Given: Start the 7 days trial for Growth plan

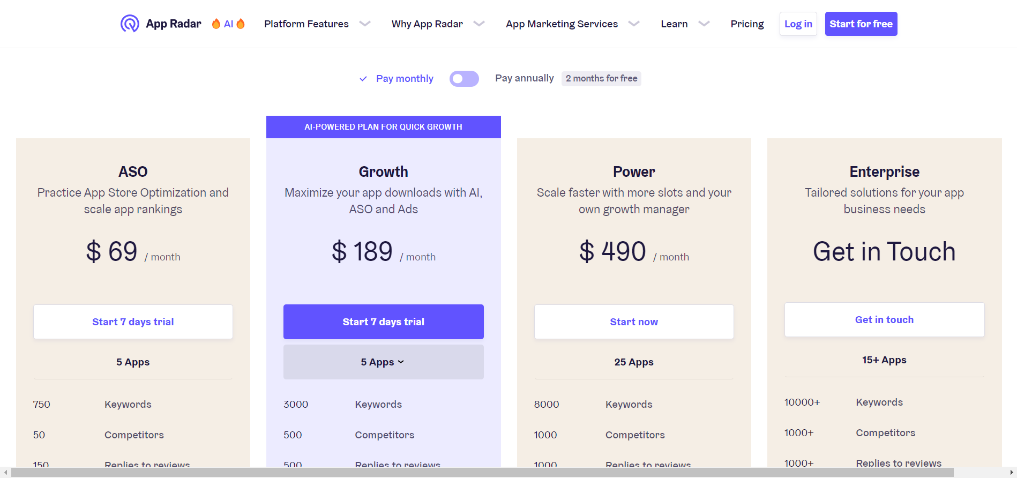Looking at the screenshot, I should (383, 322).
